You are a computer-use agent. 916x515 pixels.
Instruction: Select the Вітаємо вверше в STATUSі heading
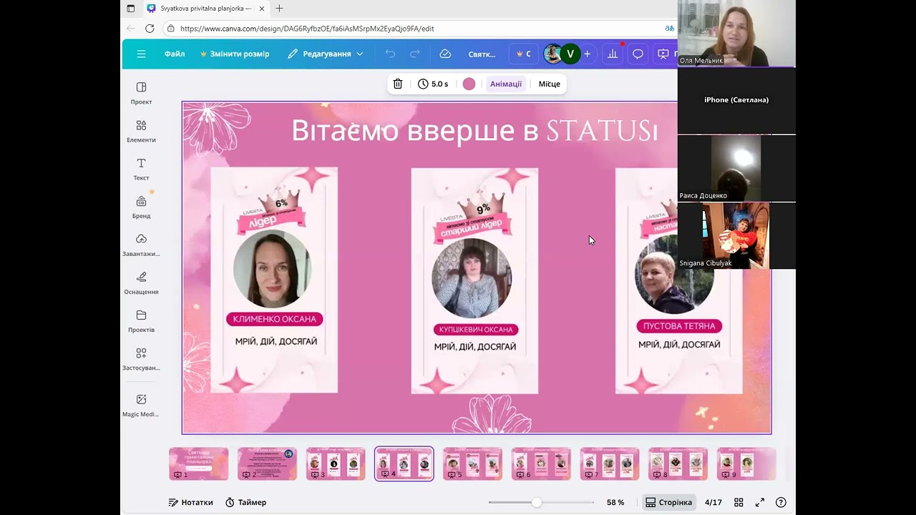pyautogui.click(x=474, y=131)
